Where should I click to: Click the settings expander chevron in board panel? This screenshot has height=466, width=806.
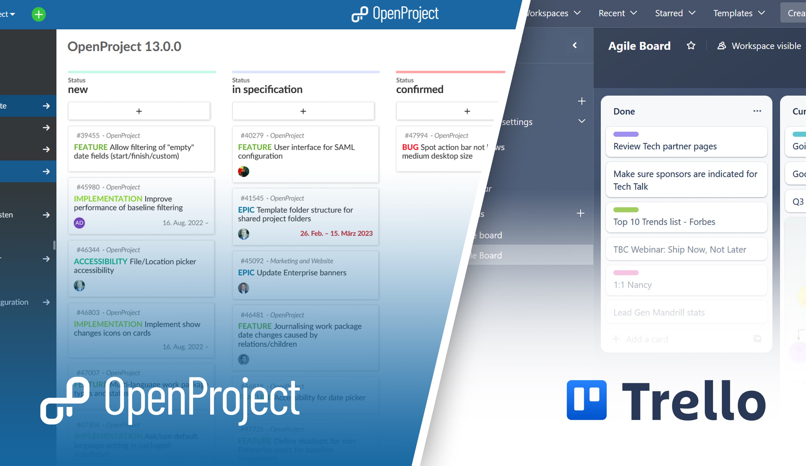(x=582, y=121)
